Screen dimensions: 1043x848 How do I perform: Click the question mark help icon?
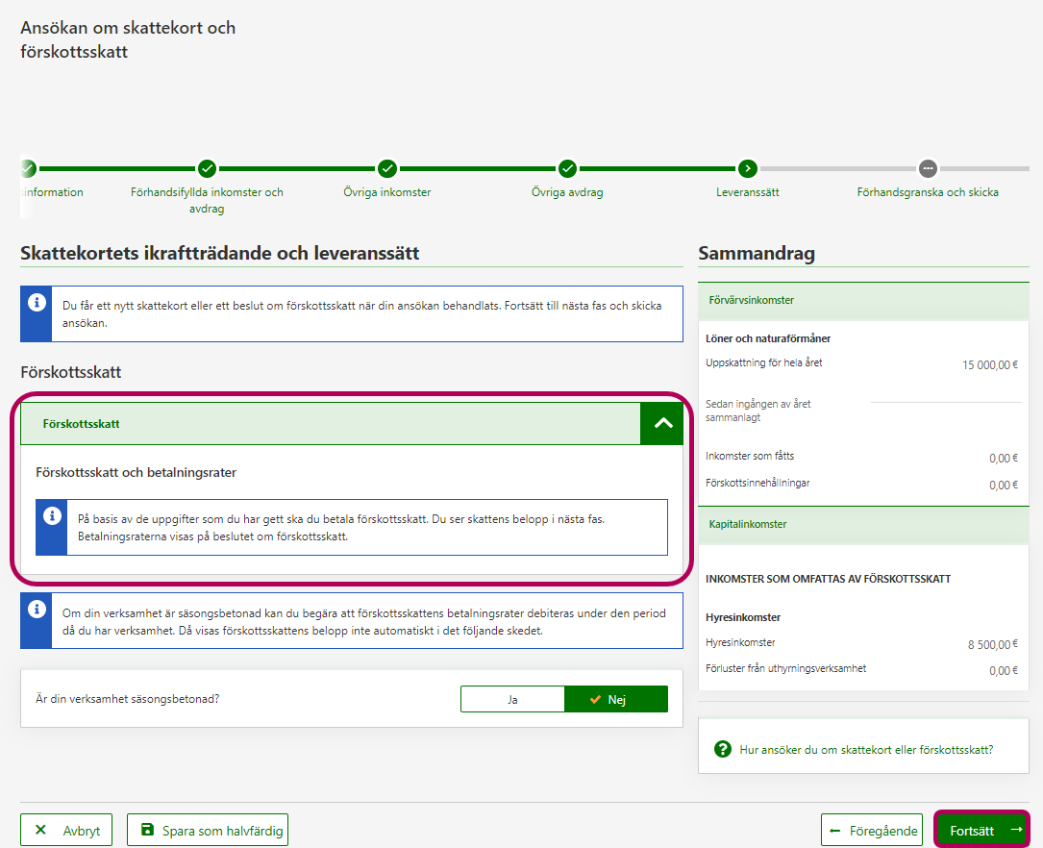723,749
